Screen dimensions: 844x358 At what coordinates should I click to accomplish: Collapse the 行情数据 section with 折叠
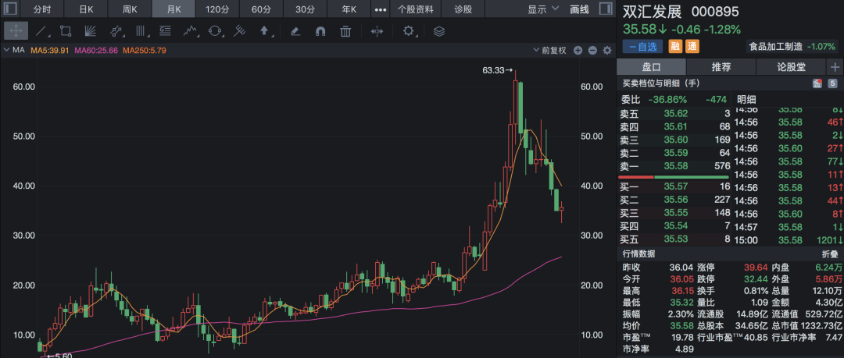click(829, 253)
